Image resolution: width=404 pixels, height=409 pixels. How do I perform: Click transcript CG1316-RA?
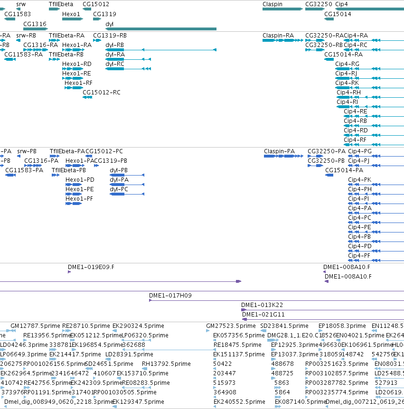tap(41, 45)
